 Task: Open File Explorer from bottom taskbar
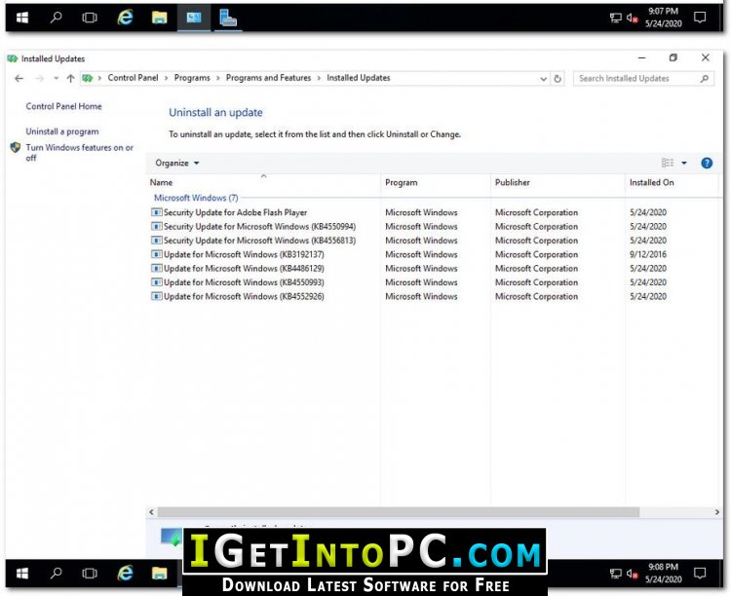click(160, 574)
